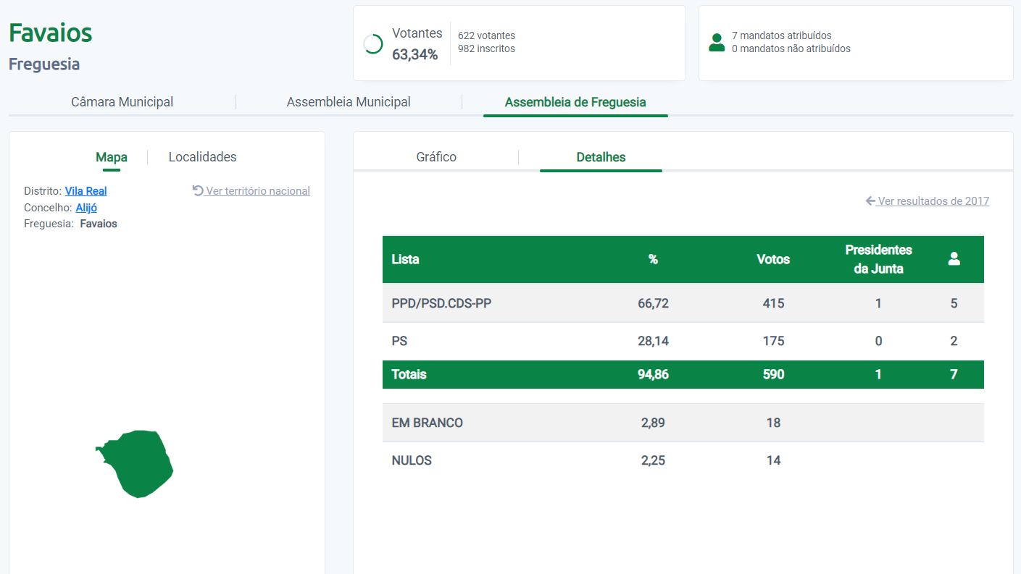This screenshot has width=1021, height=574.
Task: Select the Assembleia de Freguesia tab
Action: coord(575,102)
